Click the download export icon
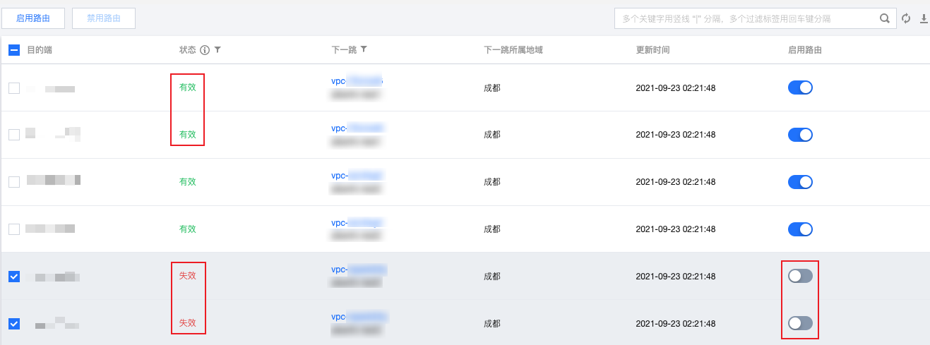930x345 pixels. tap(924, 19)
